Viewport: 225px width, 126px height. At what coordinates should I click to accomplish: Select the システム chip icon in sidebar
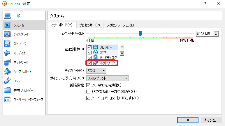click(7, 25)
